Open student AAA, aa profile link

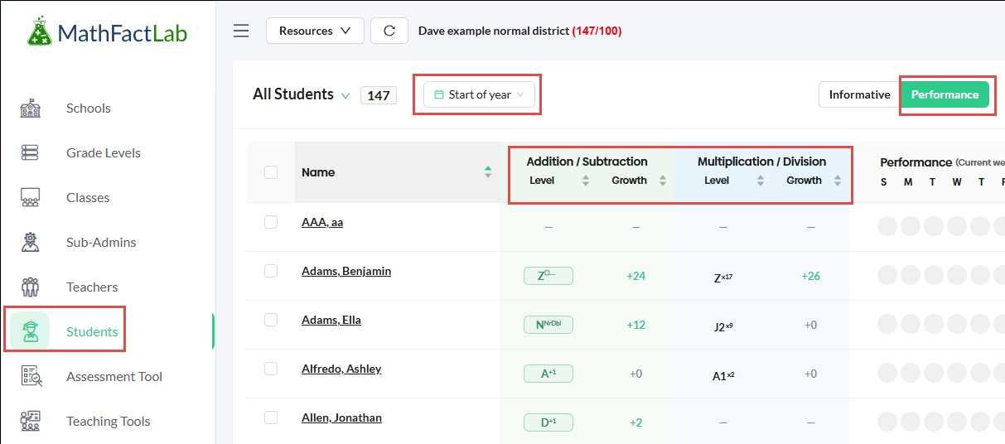click(322, 222)
